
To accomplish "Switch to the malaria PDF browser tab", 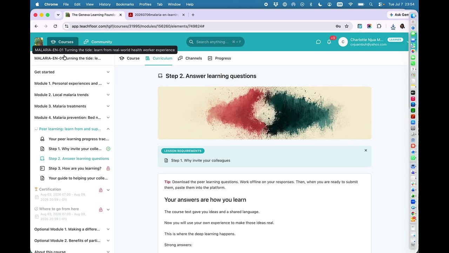I will tap(157, 15).
